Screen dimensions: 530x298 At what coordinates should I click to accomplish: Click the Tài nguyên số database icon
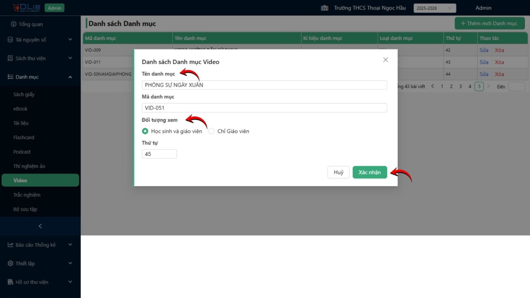click(x=10, y=40)
